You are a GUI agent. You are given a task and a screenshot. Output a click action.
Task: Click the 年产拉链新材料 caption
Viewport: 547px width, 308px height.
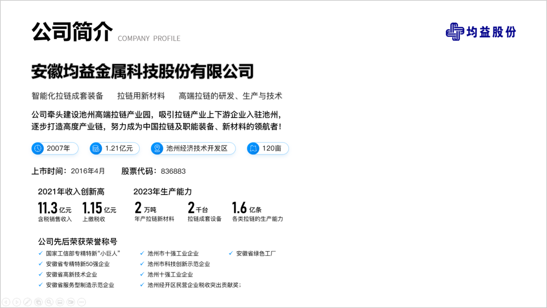point(154,219)
